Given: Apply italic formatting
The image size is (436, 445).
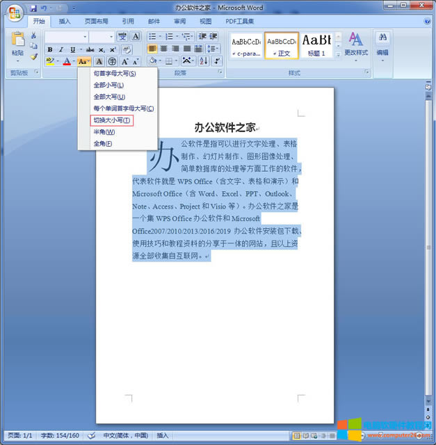Looking at the screenshot, I should coord(61,49).
